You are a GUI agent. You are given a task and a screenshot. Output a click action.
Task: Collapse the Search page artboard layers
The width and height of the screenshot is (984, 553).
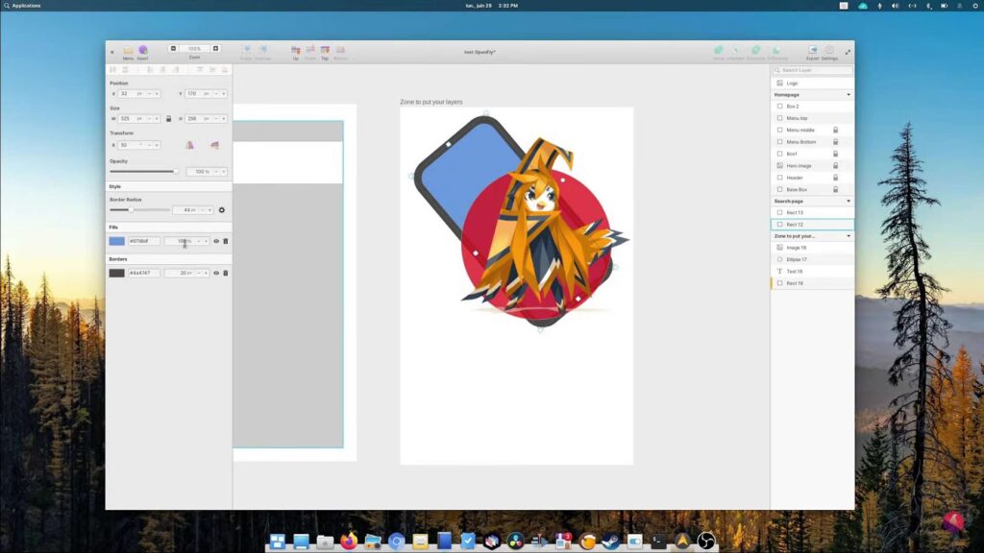(849, 202)
